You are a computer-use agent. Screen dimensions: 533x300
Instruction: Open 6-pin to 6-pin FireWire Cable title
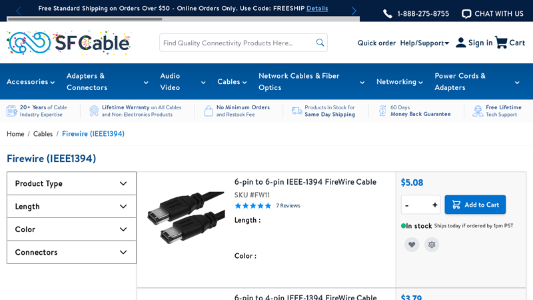coord(305,182)
